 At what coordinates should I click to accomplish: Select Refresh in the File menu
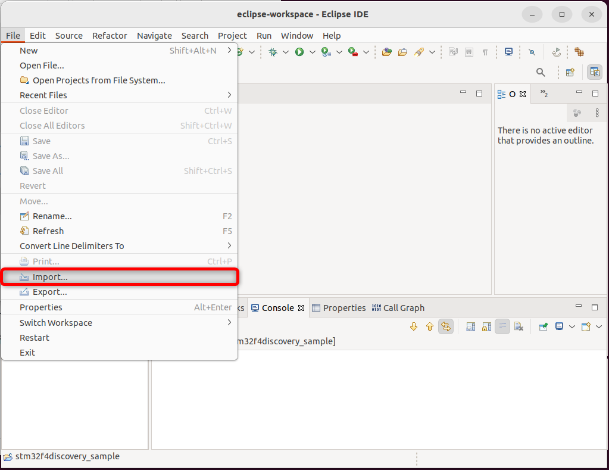(x=119, y=231)
